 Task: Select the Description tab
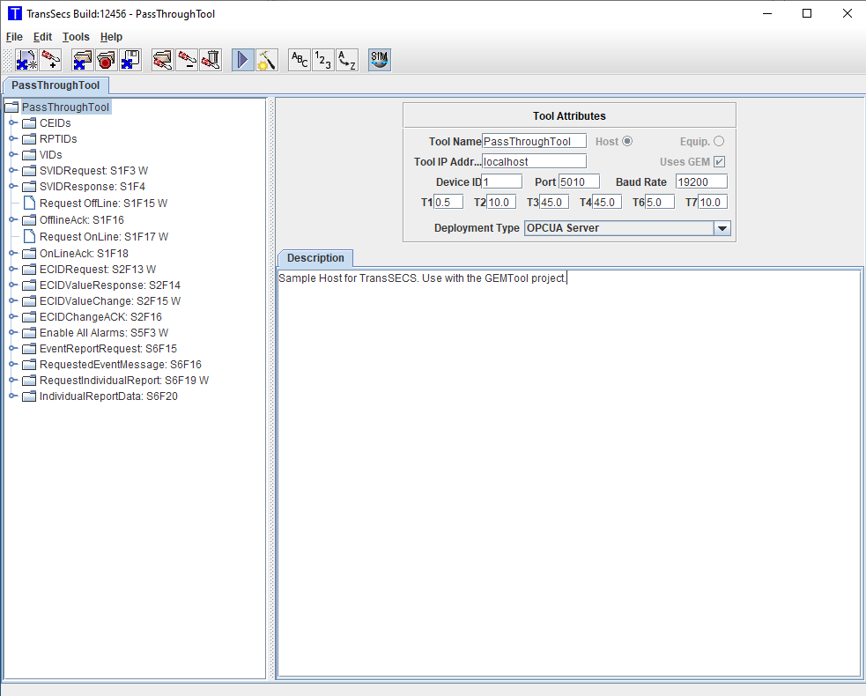click(x=315, y=258)
